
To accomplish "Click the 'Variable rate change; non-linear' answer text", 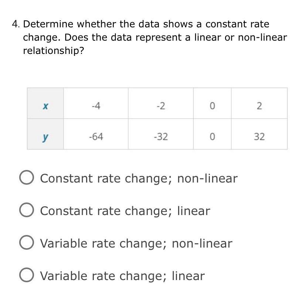I will pyautogui.click(x=136, y=243).
